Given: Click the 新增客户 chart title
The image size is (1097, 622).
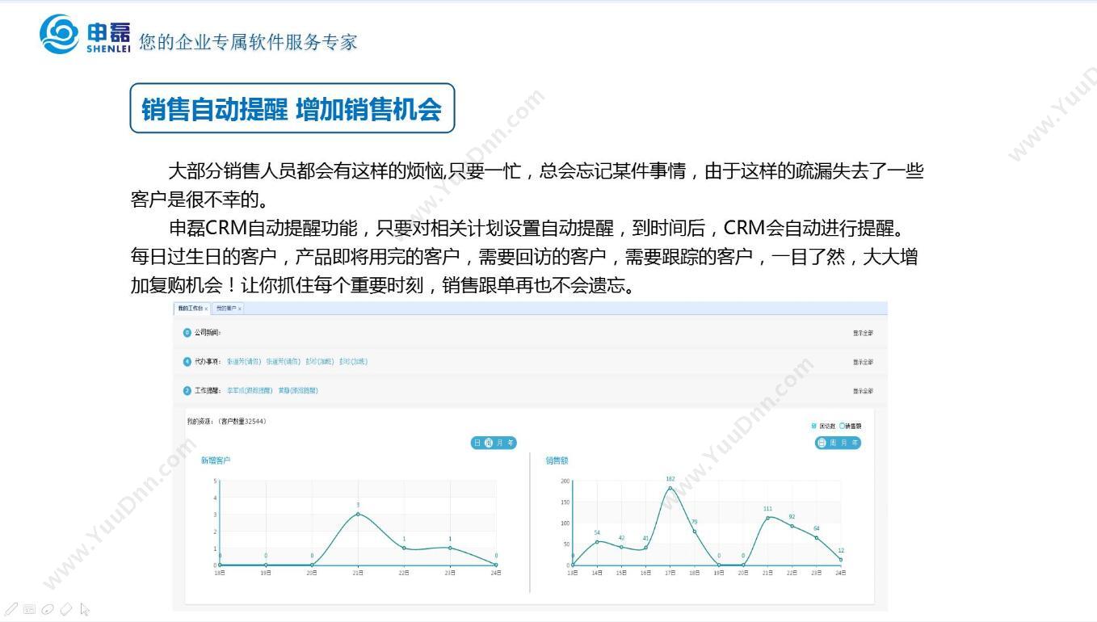Looking at the screenshot, I should tap(216, 460).
